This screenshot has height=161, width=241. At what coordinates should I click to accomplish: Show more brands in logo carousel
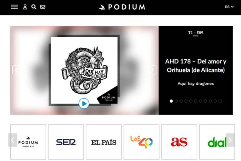(x=230, y=140)
